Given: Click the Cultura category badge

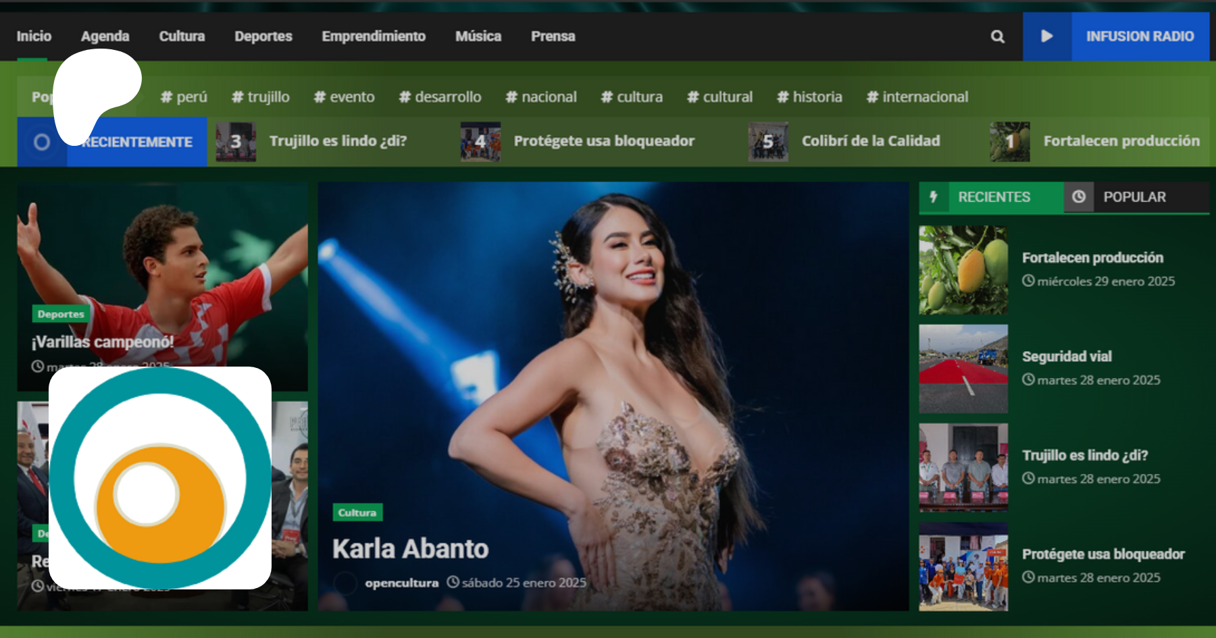Looking at the screenshot, I should point(357,512).
